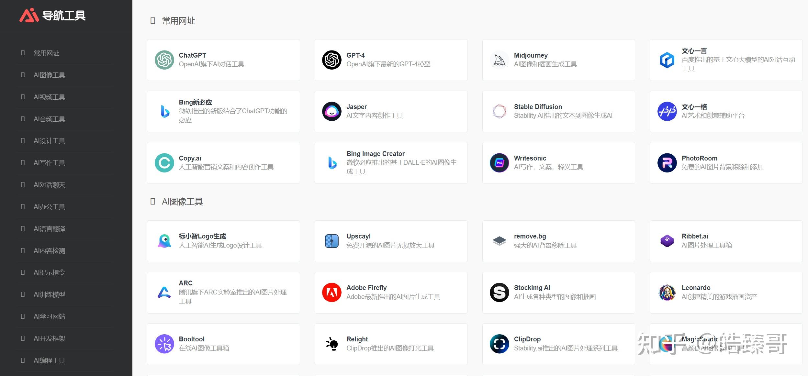Go to AI写作工具 sidebar category
808x376 pixels.
tap(49, 163)
